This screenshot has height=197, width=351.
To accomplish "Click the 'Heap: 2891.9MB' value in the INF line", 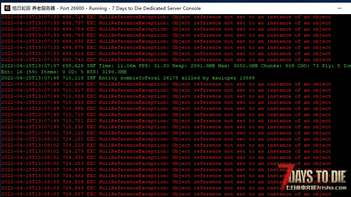I will (193, 66).
